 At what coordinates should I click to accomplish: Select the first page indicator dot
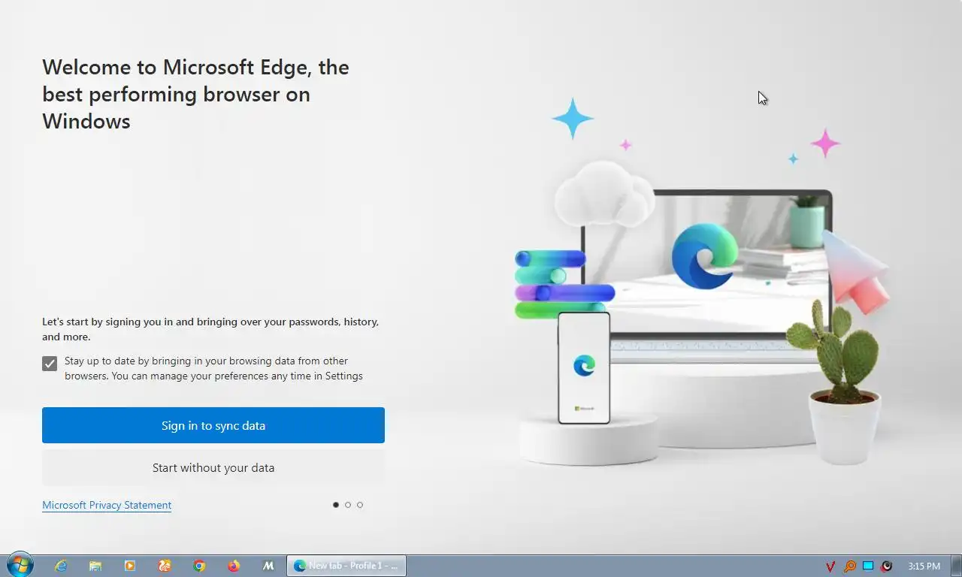pyautogui.click(x=336, y=505)
